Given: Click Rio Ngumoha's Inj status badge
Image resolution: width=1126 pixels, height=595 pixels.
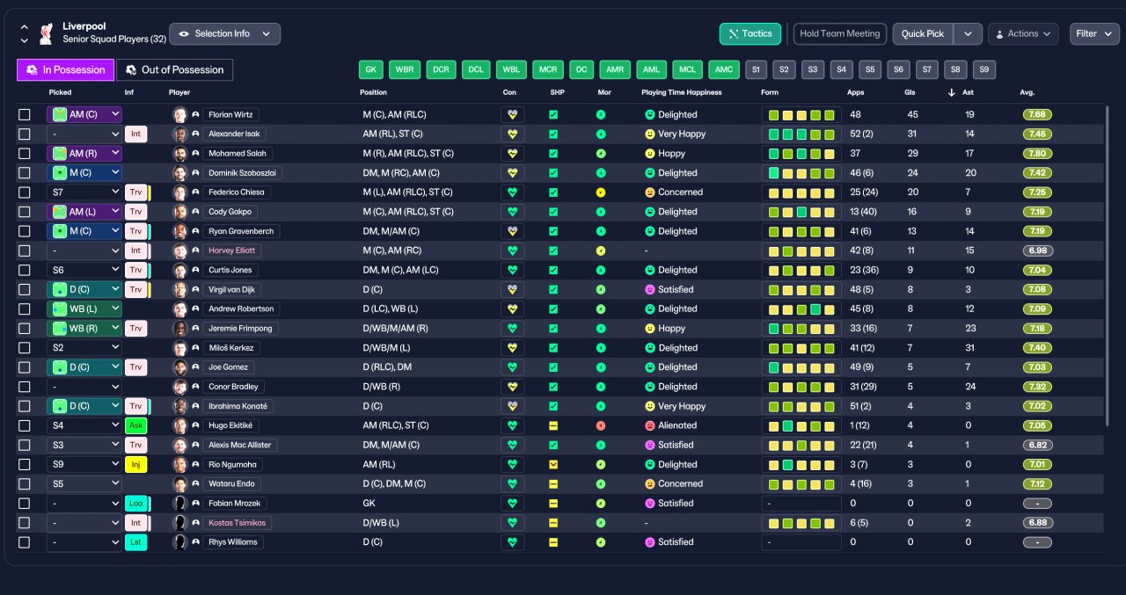Looking at the screenshot, I should pyautogui.click(x=136, y=464).
